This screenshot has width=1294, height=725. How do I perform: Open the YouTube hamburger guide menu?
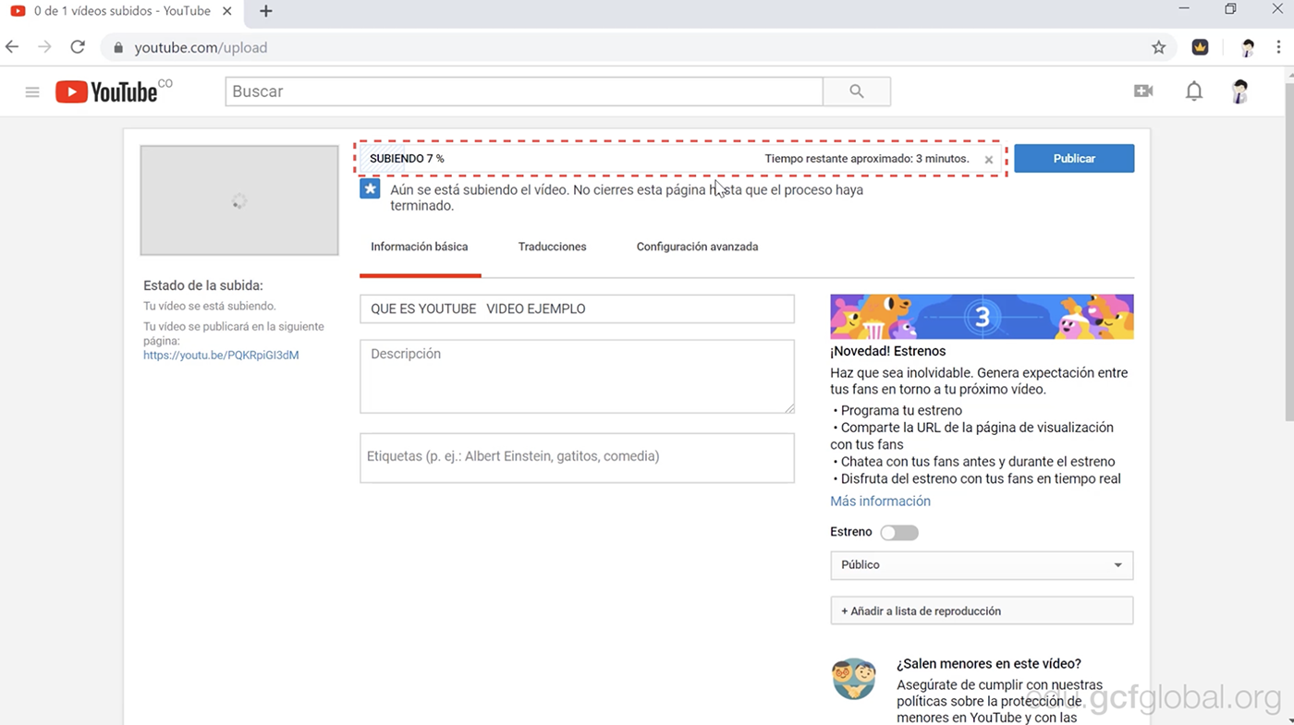coord(32,91)
